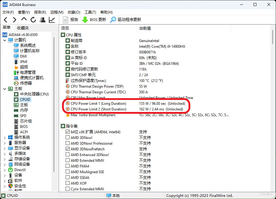Image resolution: width=276 pixels, height=199 pixels.
Task: Toggle AMD 3DNowPrefetch checkbox
Action: click(x=67, y=149)
